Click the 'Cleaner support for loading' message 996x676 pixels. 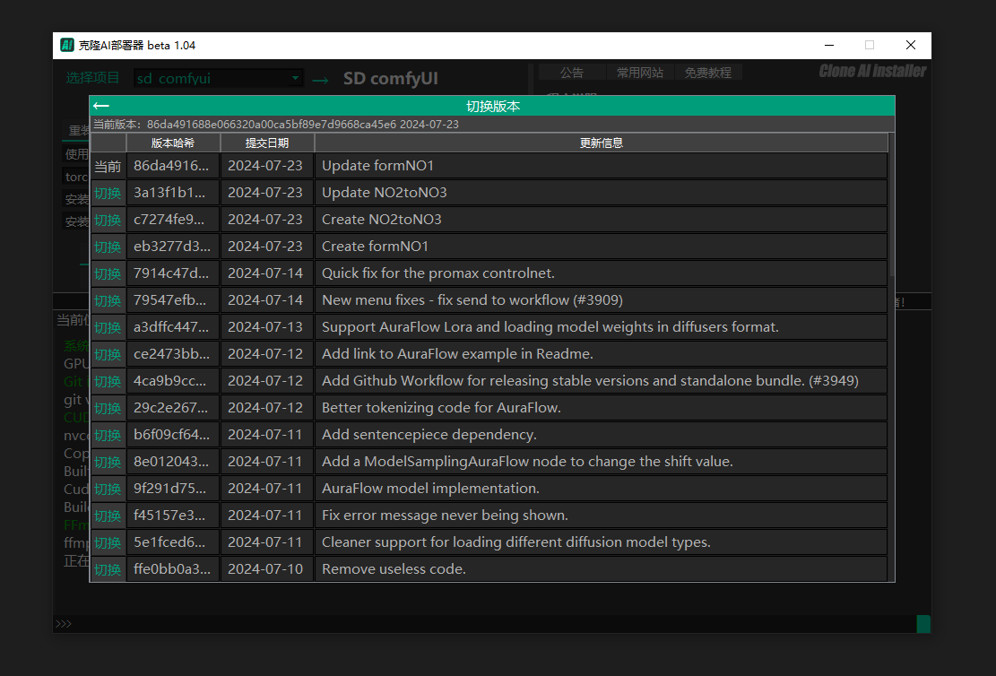pos(515,542)
